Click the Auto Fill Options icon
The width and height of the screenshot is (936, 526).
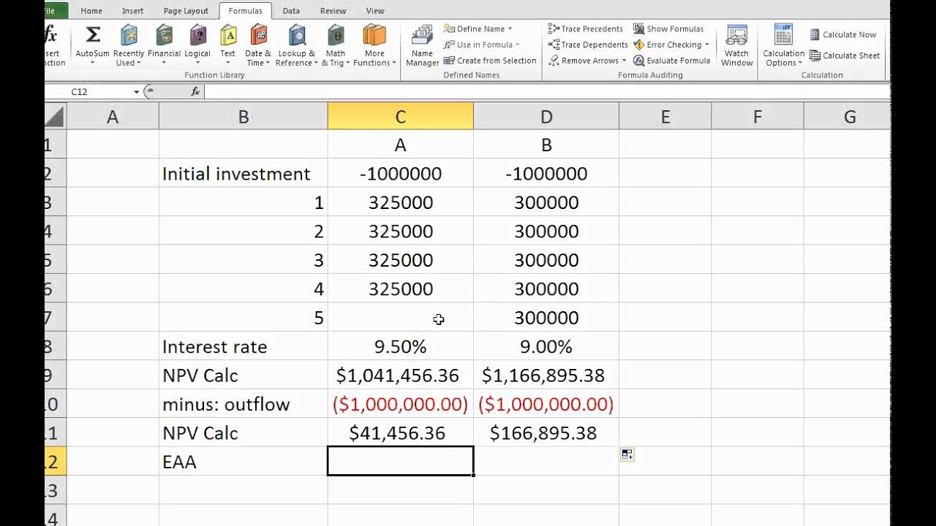[627, 454]
